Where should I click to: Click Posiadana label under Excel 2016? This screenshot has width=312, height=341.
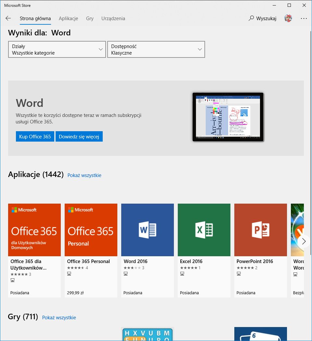[189, 293]
